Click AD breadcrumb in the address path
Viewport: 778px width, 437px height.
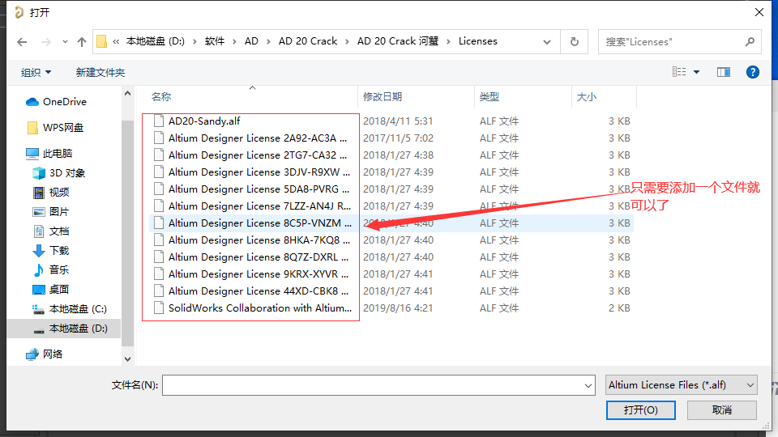point(251,41)
